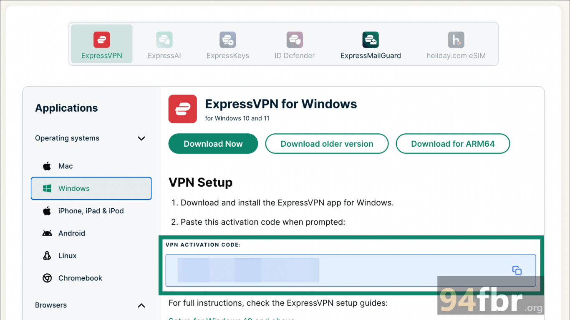Screen dimensions: 570x320
Task: Collapse the Operating systems section
Action: coord(141,138)
